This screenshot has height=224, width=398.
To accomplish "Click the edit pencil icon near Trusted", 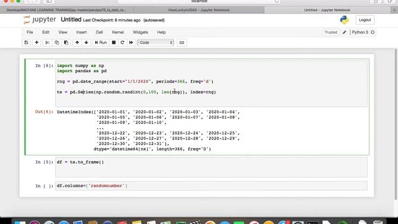I will click(344, 32).
